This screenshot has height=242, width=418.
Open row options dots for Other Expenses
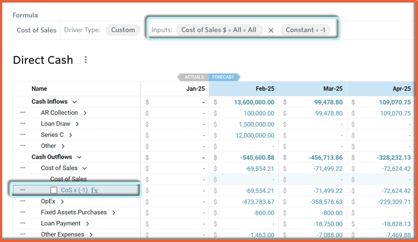[x=23, y=234]
